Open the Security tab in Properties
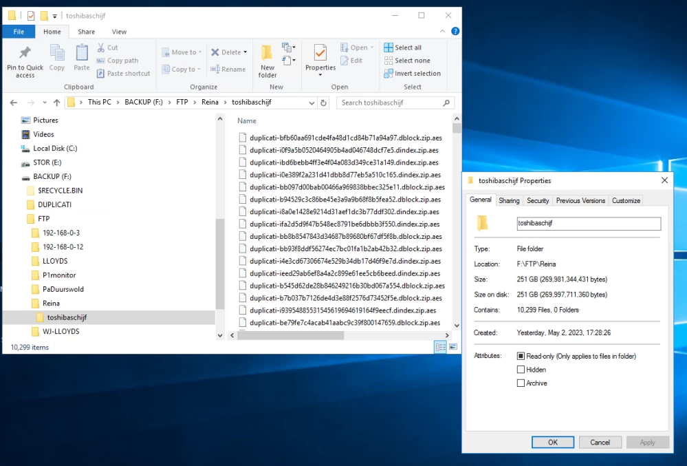The height and width of the screenshot is (466, 687). click(538, 200)
